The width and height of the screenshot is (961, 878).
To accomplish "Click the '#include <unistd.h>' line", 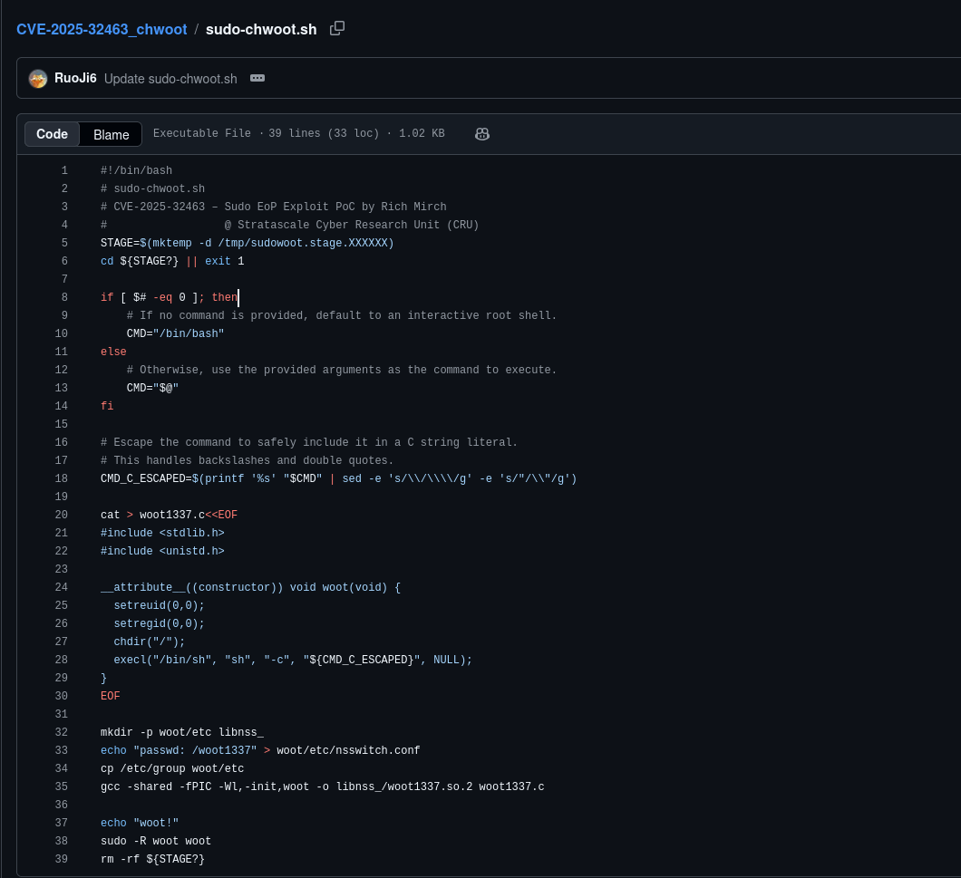I will coord(162,551).
